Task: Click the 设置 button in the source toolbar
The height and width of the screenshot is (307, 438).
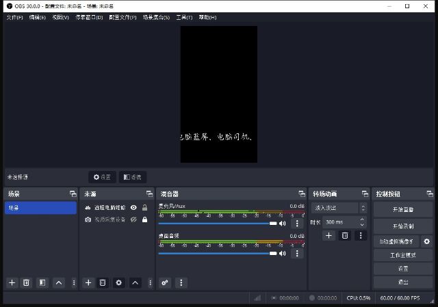Action: pos(102,177)
